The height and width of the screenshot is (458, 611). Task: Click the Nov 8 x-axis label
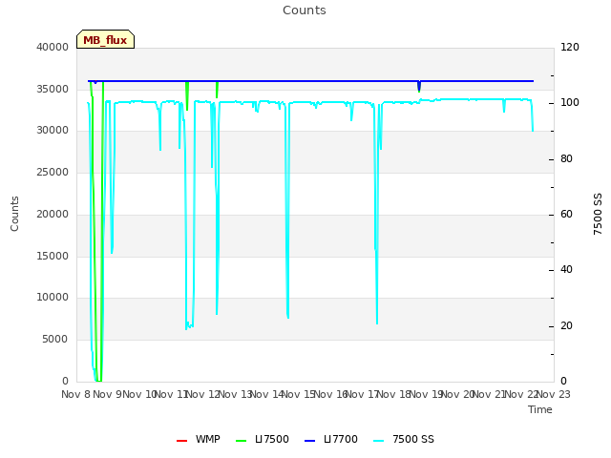pyautogui.click(x=76, y=394)
